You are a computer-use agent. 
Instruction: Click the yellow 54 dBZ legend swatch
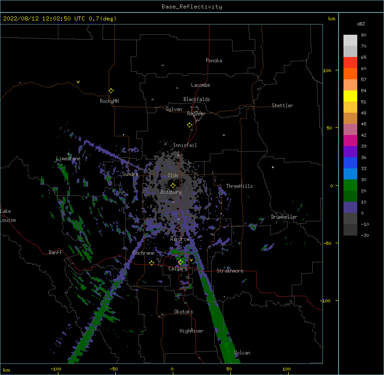pyautogui.click(x=350, y=96)
